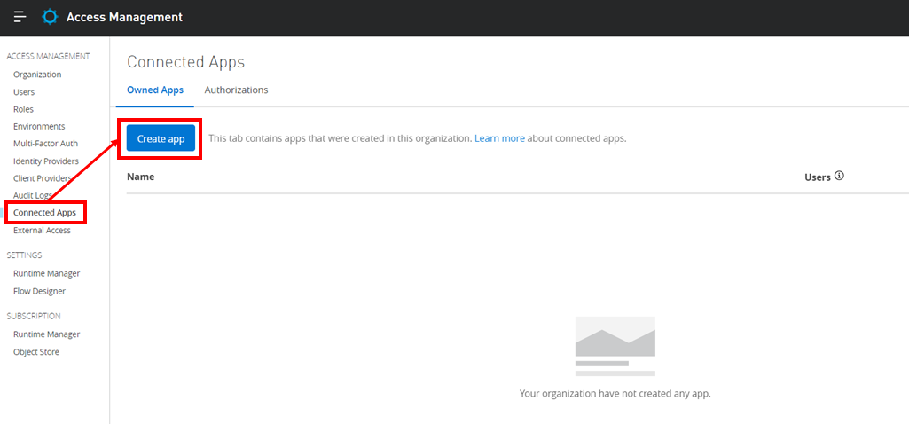The image size is (909, 424).
Task: Open the Learn more link
Action: click(x=499, y=138)
